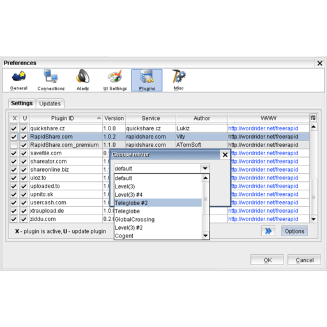327x327 pixels.
Task: Click the Options button
Action: click(294, 231)
